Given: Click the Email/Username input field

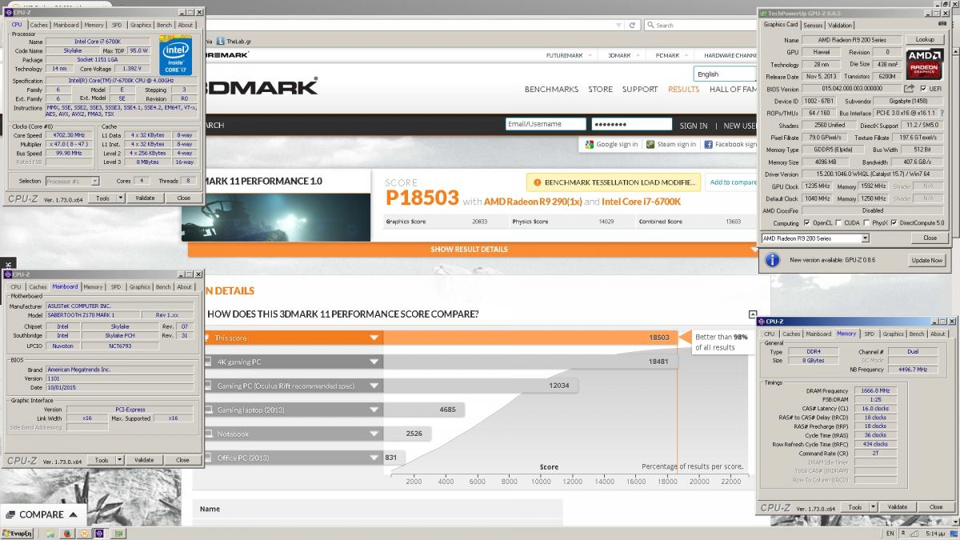Looking at the screenshot, I should click(546, 125).
